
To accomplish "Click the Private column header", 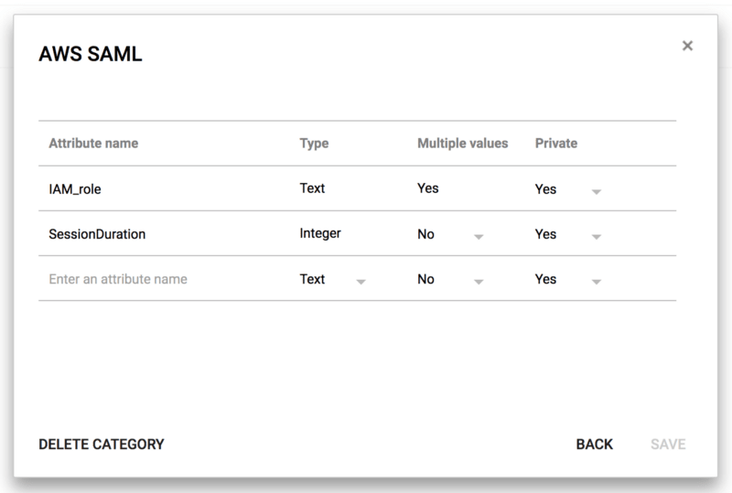I will click(x=556, y=144).
